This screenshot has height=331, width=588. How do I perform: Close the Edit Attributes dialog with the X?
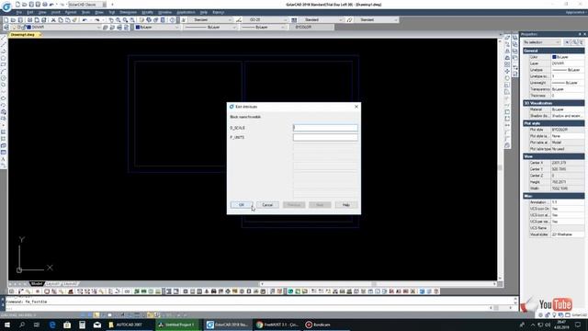pos(356,107)
